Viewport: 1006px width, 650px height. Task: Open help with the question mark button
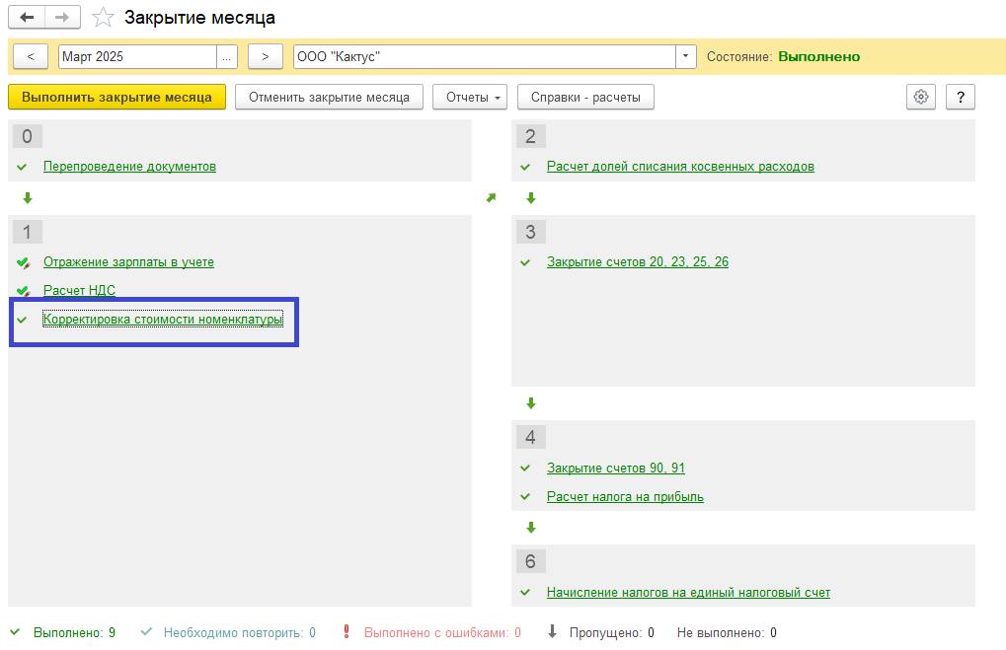961,97
